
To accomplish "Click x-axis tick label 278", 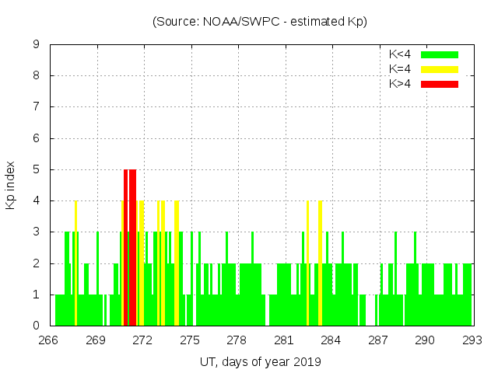I will [x=237, y=340].
